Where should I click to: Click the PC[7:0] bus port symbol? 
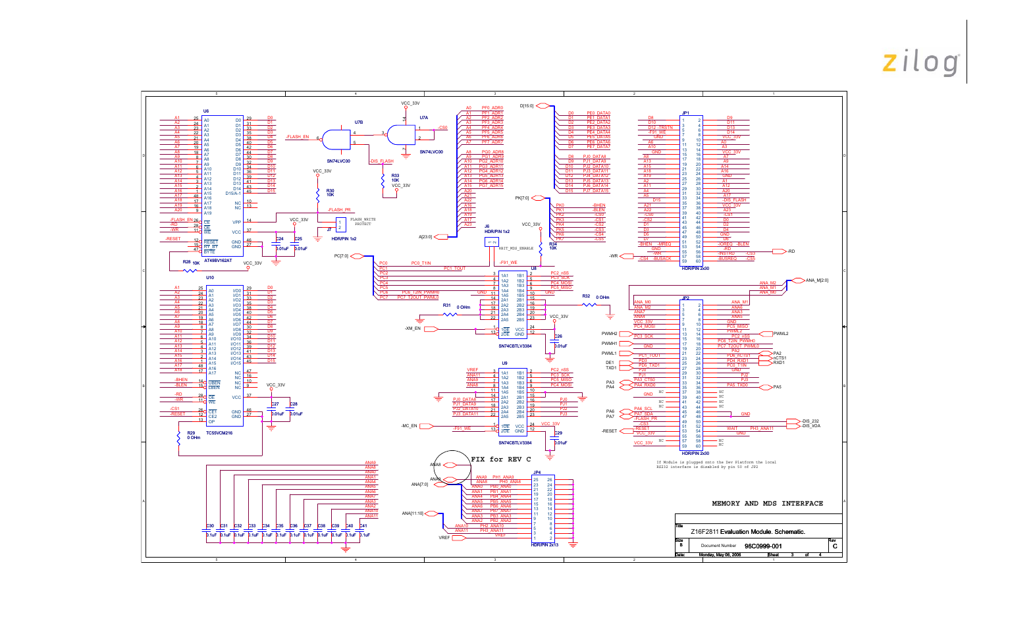point(357,256)
